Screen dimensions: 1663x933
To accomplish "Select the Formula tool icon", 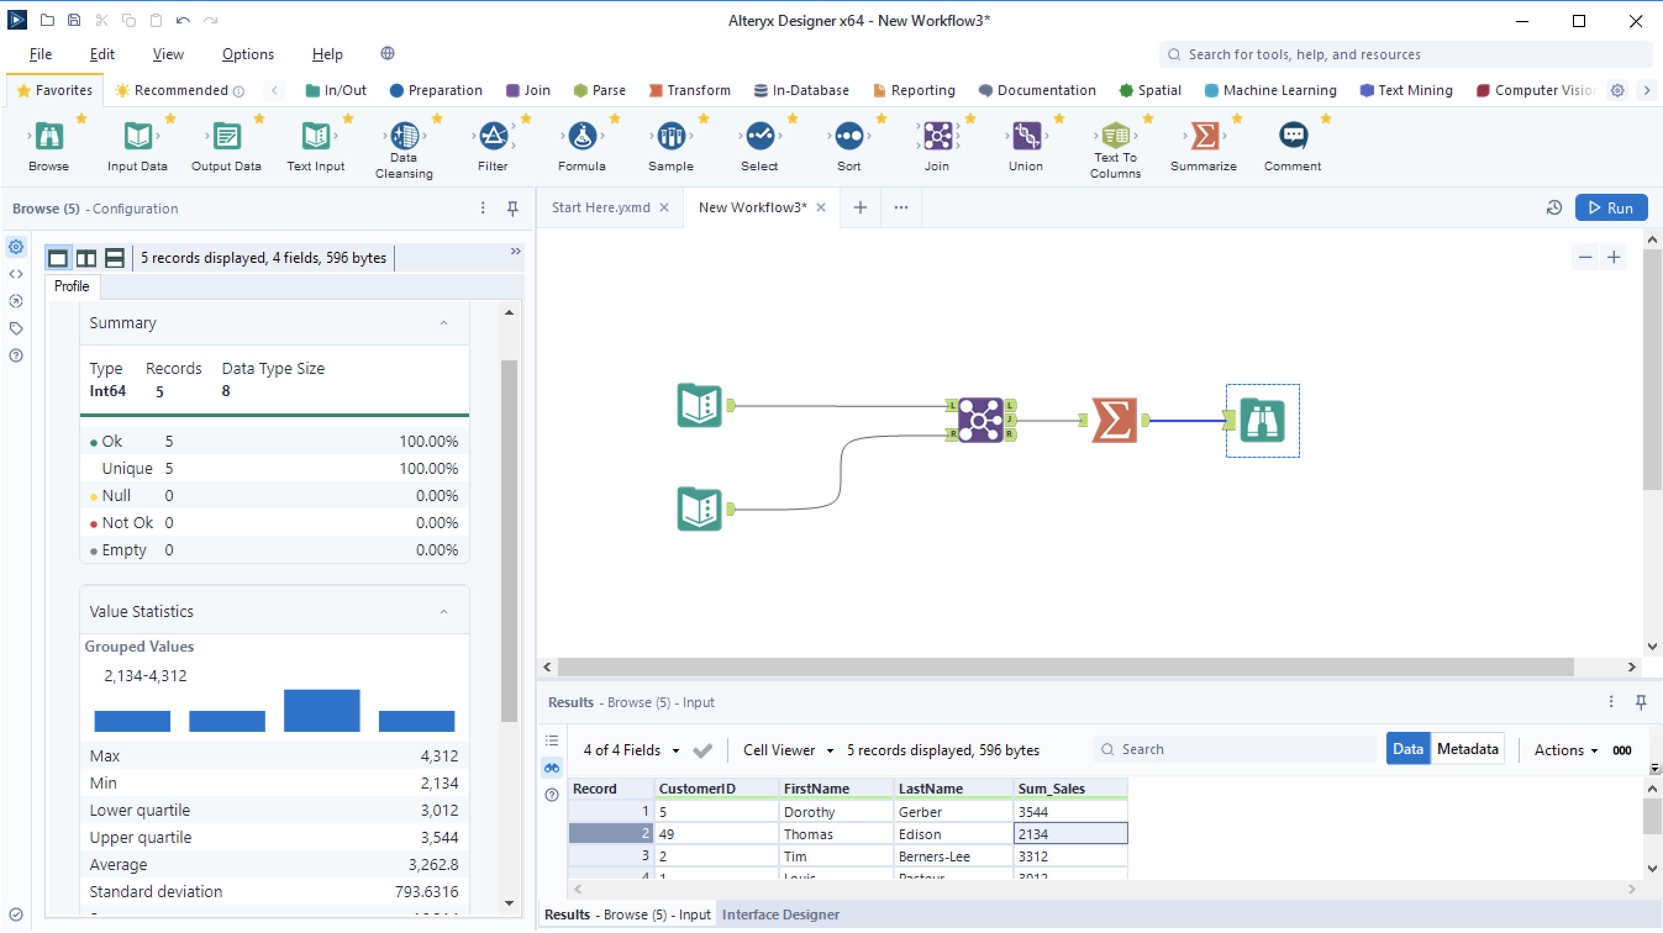I will point(581,137).
